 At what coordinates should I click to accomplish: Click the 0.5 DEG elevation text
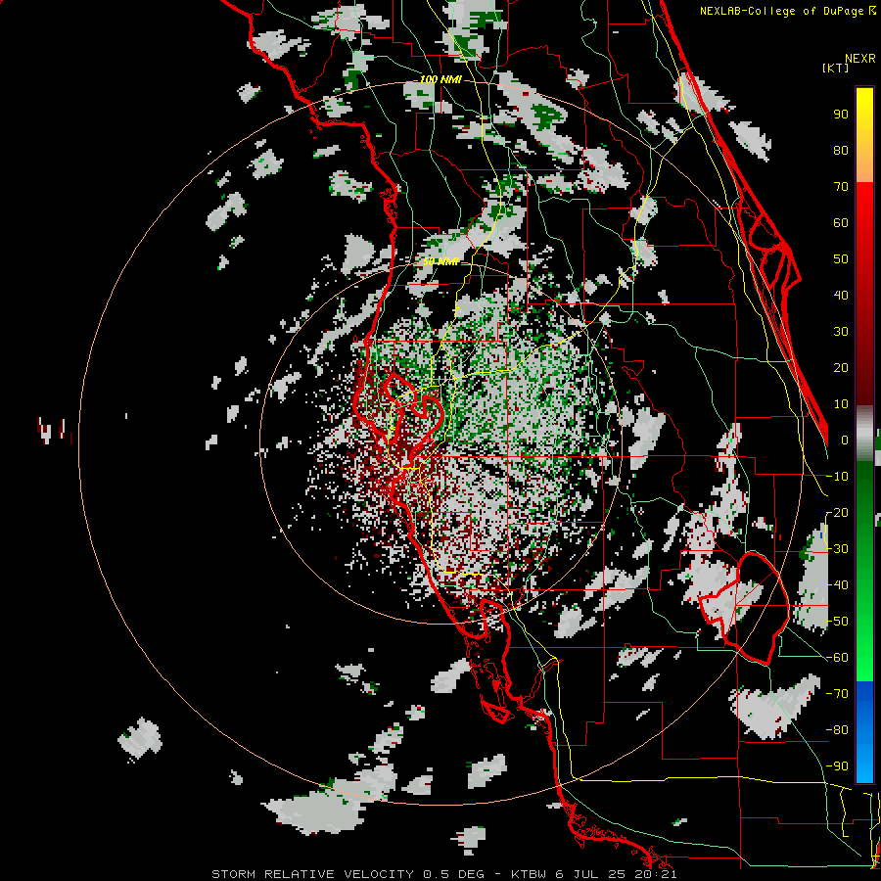(454, 874)
